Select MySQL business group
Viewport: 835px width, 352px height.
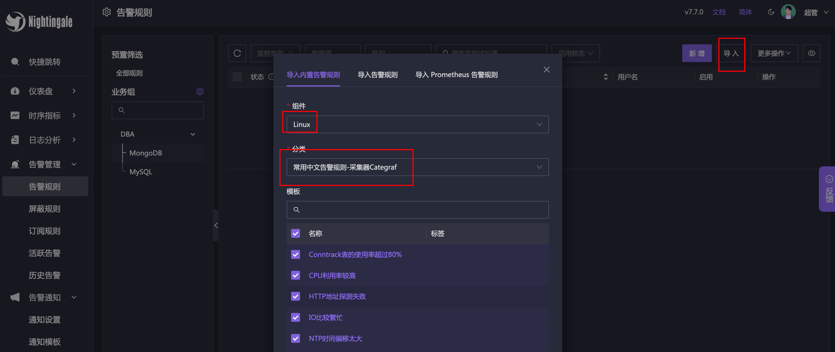[141, 172]
